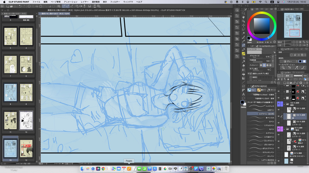Viewport: 309px width, 173px height.
Task: Click the Open file folder toolbar icon
Action: tap(11, 6)
